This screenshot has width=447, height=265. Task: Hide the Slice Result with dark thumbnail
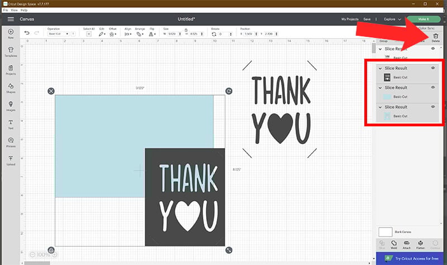pyautogui.click(x=432, y=68)
